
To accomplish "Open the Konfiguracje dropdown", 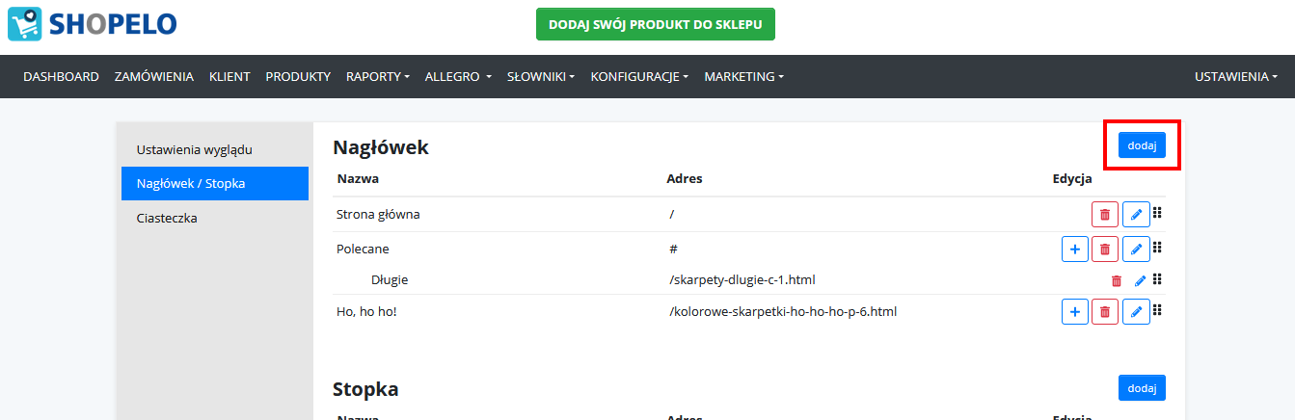I will (x=639, y=76).
